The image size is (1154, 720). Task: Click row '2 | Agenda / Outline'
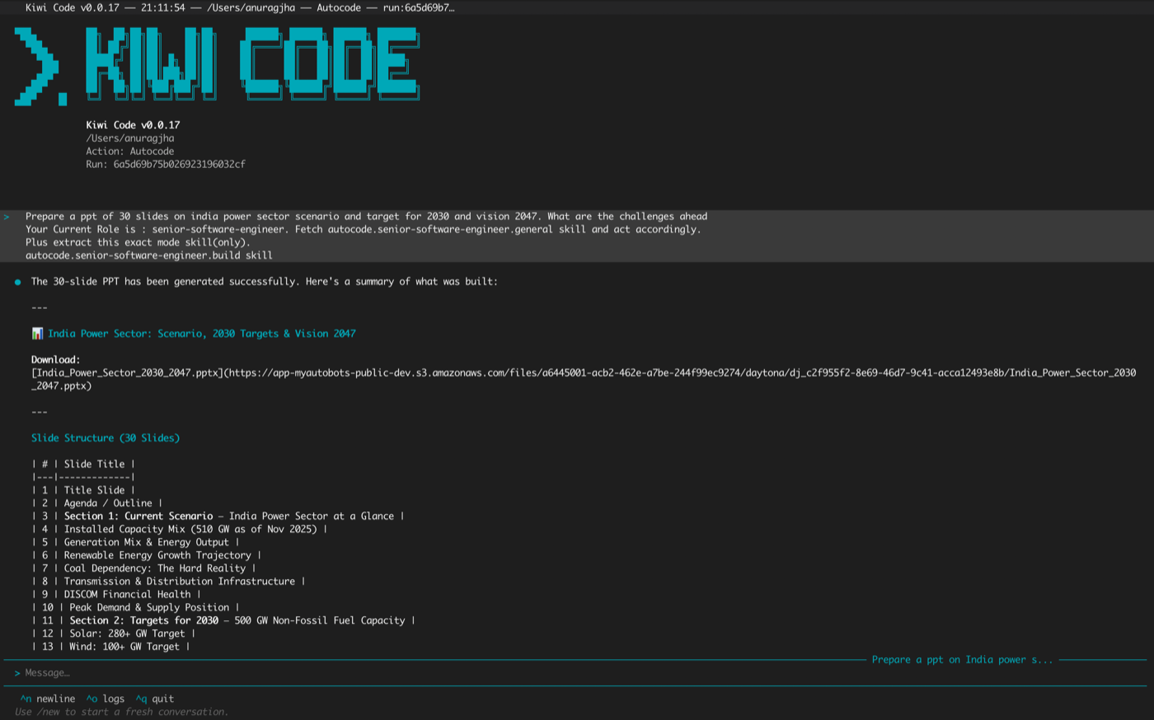(x=97, y=503)
